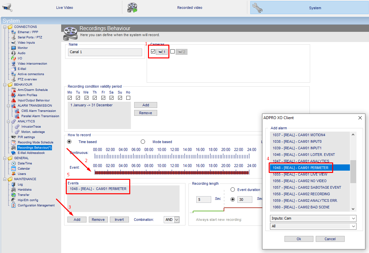Uncheck the Saturday (Sa) checkbox
The image size is (369, 253).
click(x=111, y=98)
